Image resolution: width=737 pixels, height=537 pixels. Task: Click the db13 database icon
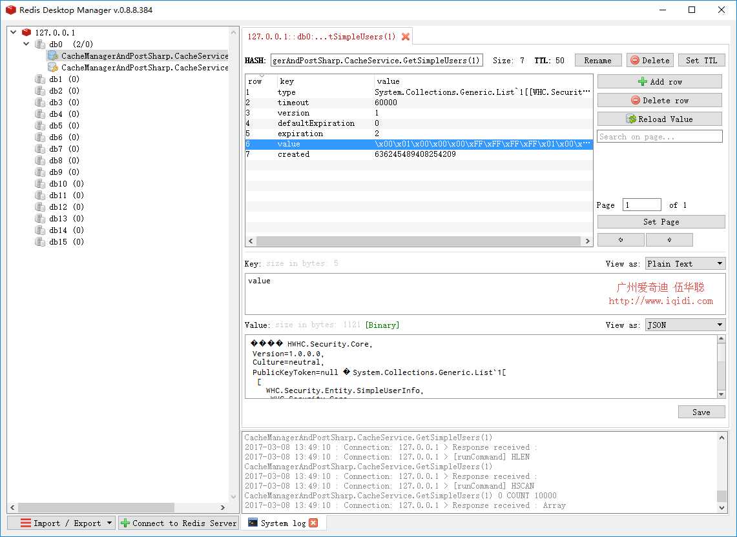click(41, 218)
